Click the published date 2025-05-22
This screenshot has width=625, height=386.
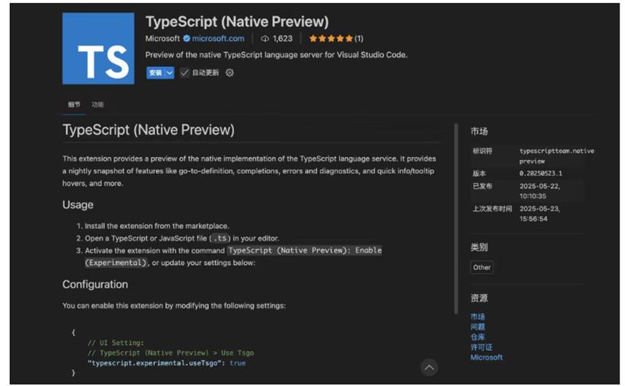[x=540, y=191]
